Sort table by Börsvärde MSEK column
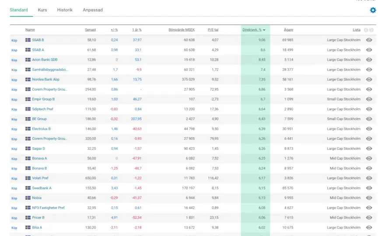The image size is (385, 236). tap(182, 30)
